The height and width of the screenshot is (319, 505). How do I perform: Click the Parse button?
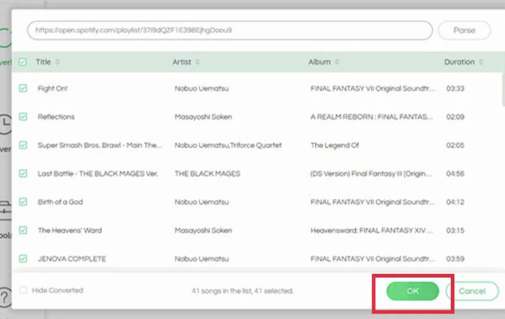[x=464, y=31]
